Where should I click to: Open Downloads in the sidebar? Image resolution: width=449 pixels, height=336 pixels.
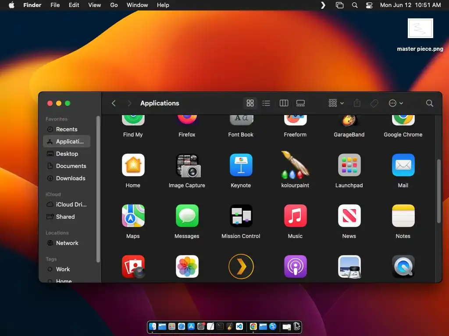pos(67,178)
